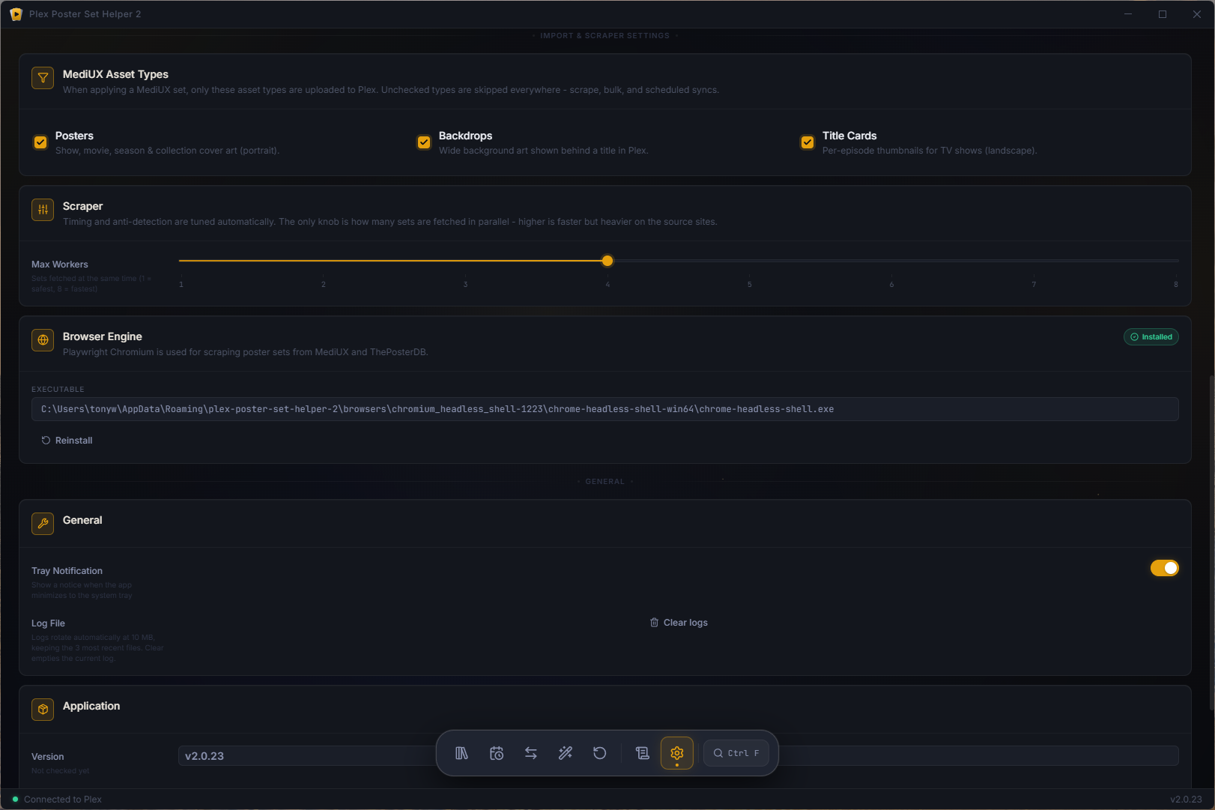This screenshot has width=1215, height=810.
Task: Open the magic wand tool in dock
Action: pyautogui.click(x=566, y=753)
